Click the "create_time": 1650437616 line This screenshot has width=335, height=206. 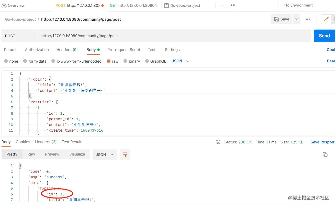75,130
